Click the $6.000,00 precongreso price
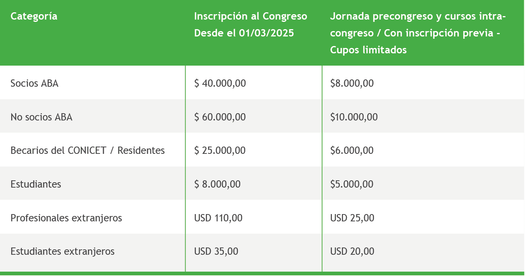Image resolution: width=525 pixels, height=277 pixels. click(x=352, y=150)
